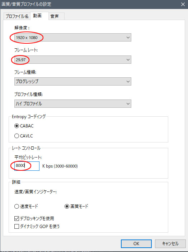The height and width of the screenshot is (252, 188).
Task: Click the キャンセル button
Action: (170, 244)
